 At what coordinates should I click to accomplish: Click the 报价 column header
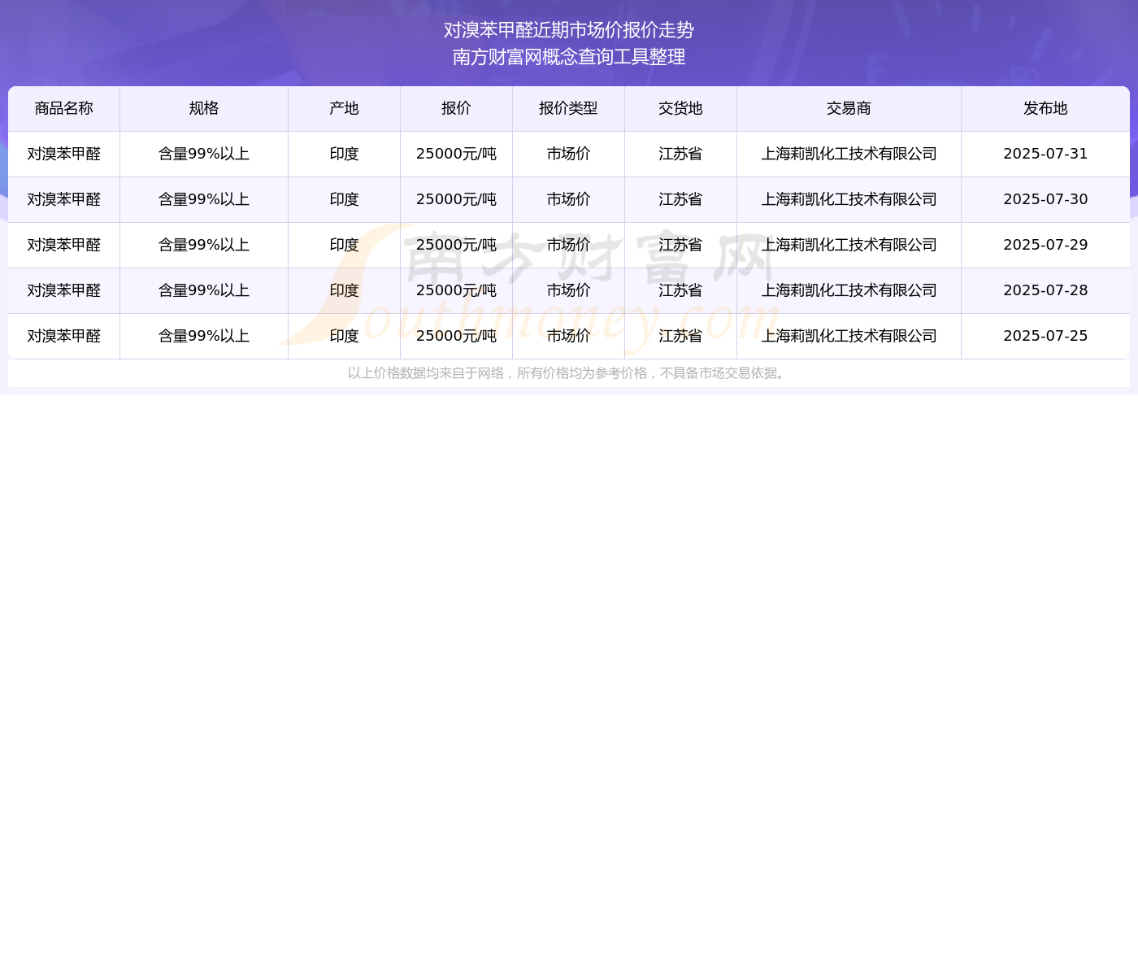457,108
